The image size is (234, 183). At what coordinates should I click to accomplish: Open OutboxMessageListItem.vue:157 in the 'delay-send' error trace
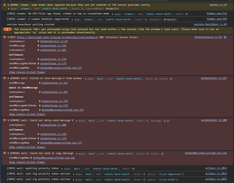pyautogui.click(x=61, y=143)
